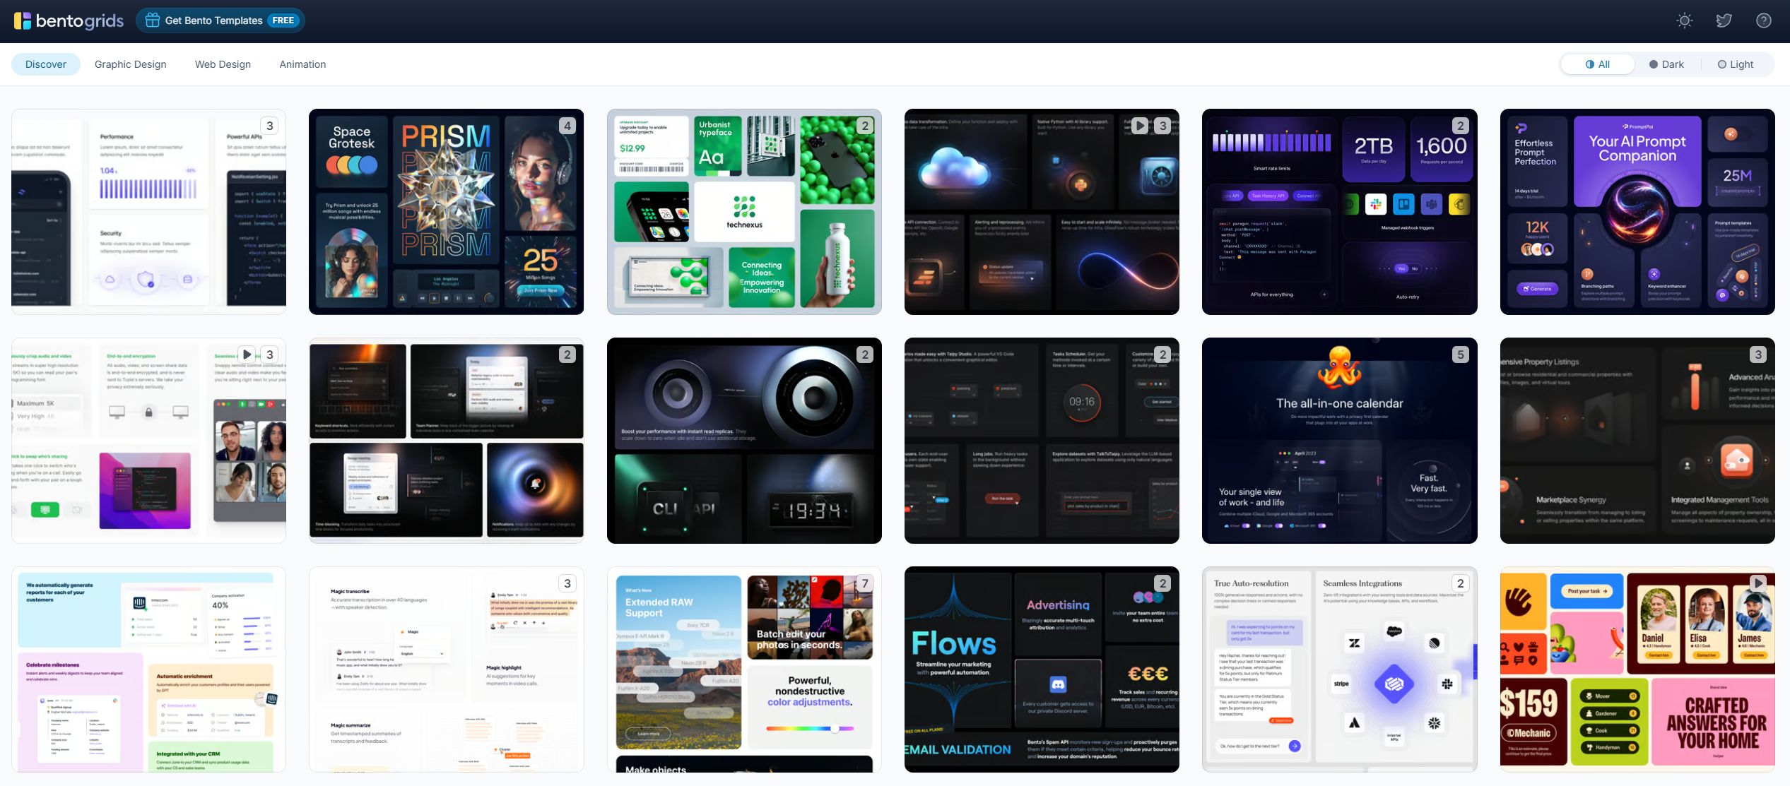Click the bentogrids logo icon

pyautogui.click(x=23, y=20)
